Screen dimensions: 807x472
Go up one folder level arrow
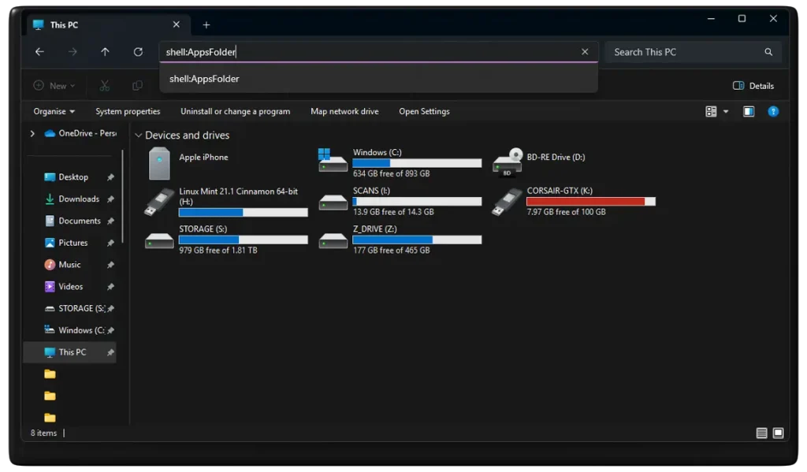click(105, 51)
